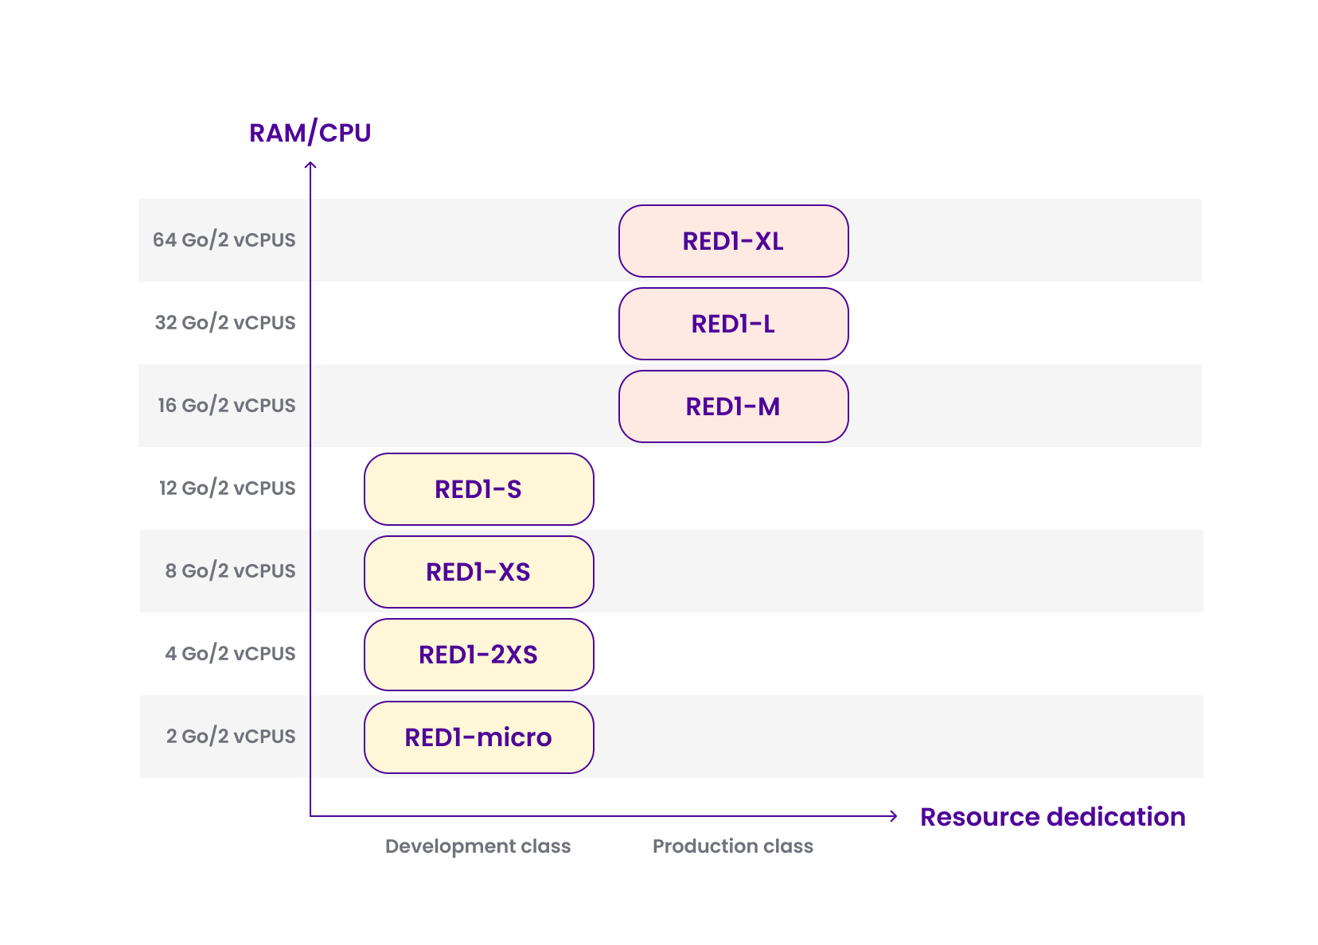Click the 32 Go/2 vCPUS row label

(x=224, y=323)
